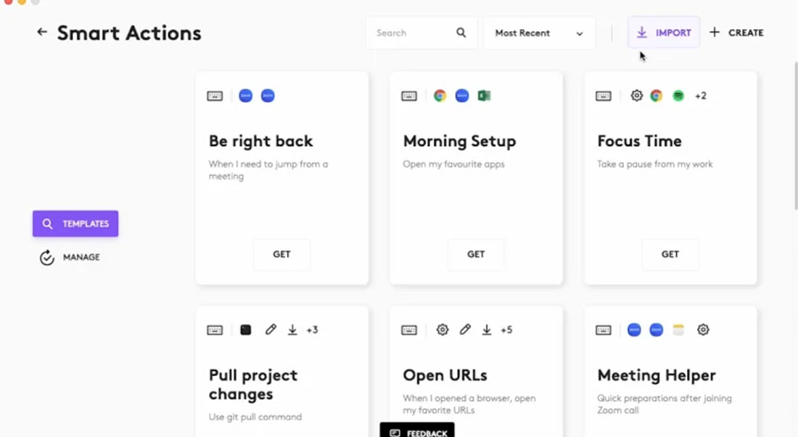Click the Excel icon on Morning Setup card
Viewport: 798px width, 437px height.
tap(484, 96)
